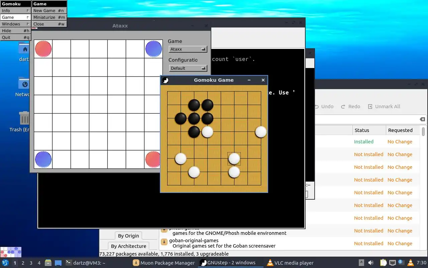Click Unmark All in Muon toolbar
Screen dimensions: 428x268
384,107
